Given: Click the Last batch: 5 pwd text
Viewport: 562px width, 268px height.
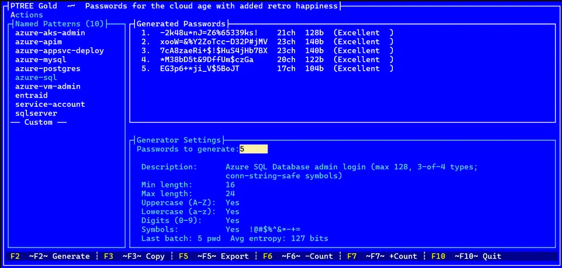Looking at the screenshot, I should click(181, 238).
